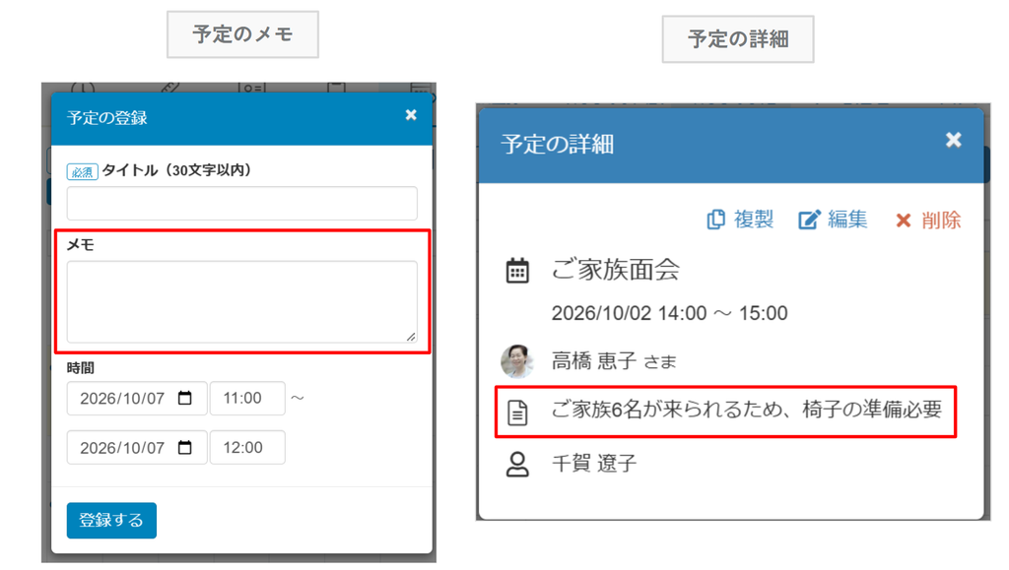Click the 登録する button
Image resolution: width=1009 pixels, height=570 pixels.
tap(111, 520)
